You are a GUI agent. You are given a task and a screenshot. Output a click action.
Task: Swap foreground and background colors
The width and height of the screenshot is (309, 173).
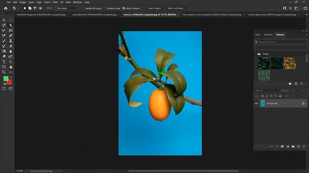11,77
